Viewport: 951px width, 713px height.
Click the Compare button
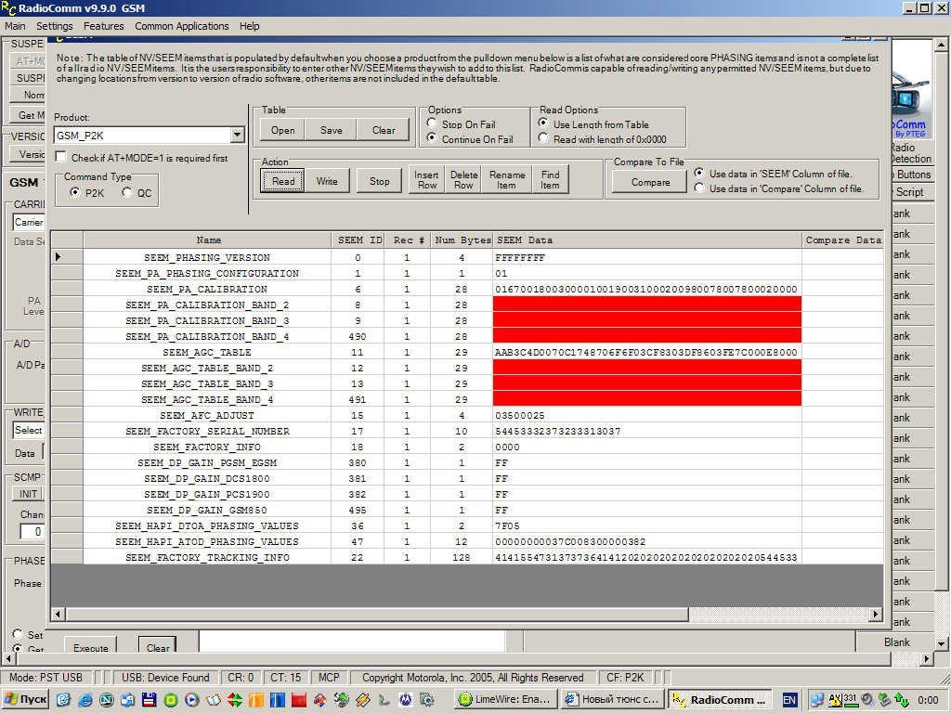tap(650, 182)
